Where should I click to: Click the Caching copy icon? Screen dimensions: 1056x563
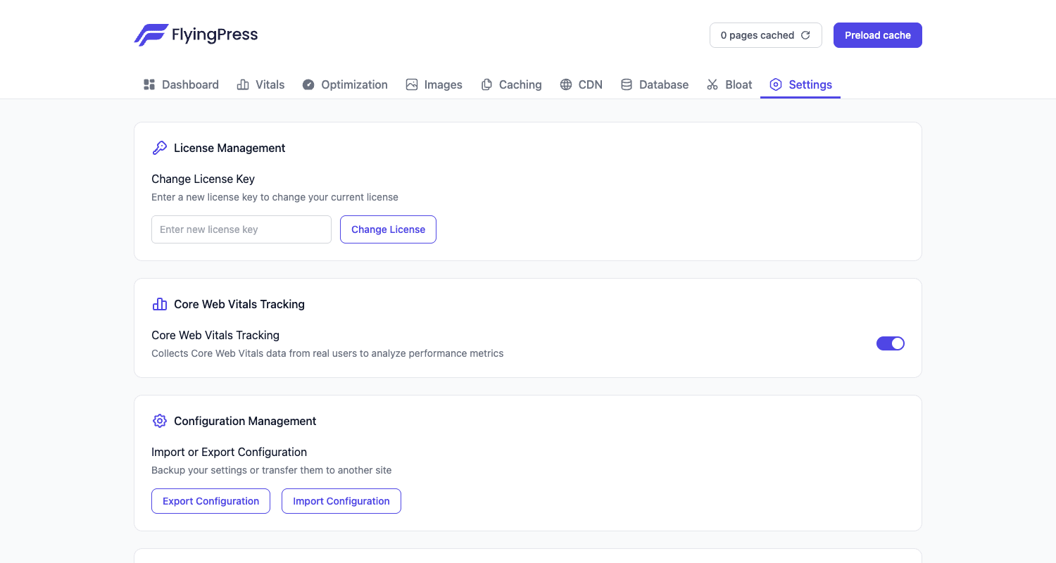point(486,84)
